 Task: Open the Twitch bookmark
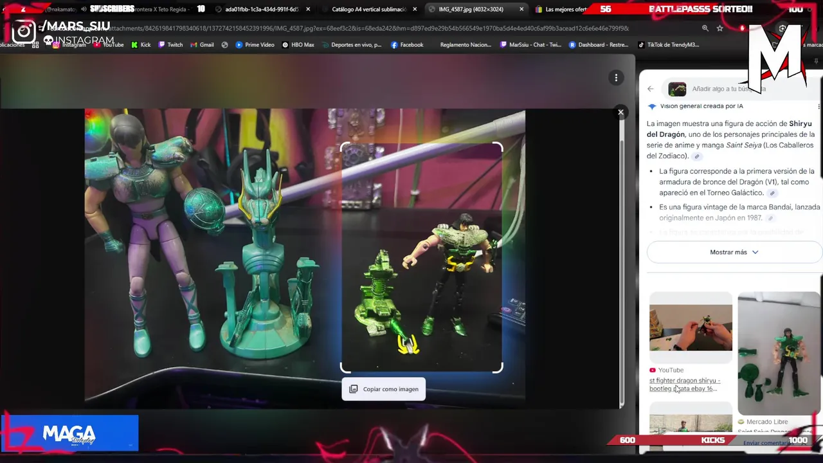click(x=170, y=45)
